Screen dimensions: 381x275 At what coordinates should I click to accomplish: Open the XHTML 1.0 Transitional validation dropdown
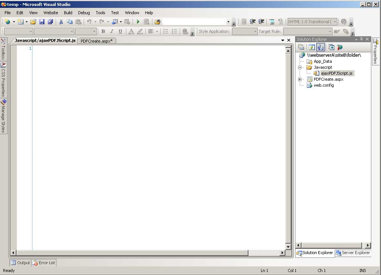[335, 22]
